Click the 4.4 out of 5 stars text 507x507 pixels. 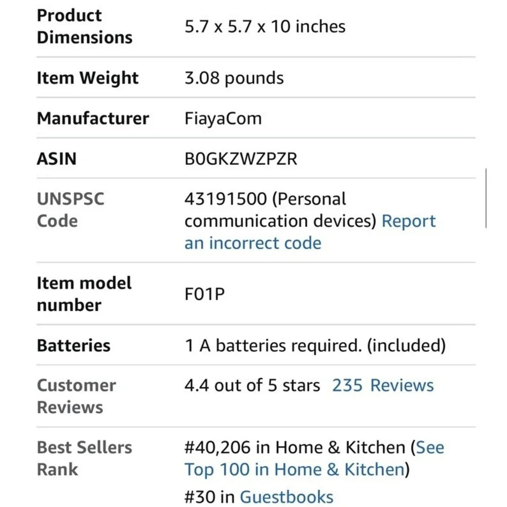[252, 385]
